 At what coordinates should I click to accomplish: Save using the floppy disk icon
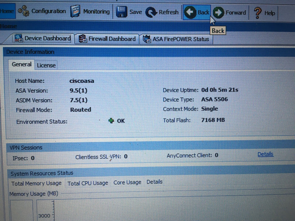click(x=122, y=12)
